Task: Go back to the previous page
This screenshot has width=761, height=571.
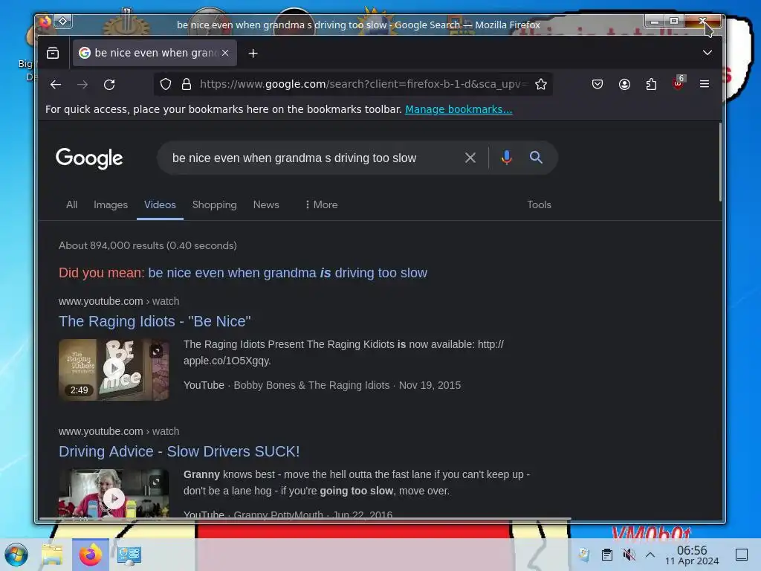Action: coord(56,85)
